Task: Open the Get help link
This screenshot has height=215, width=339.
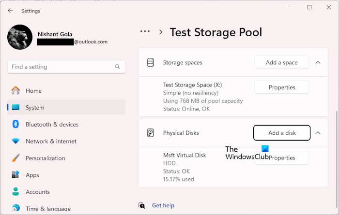Action: point(163,205)
